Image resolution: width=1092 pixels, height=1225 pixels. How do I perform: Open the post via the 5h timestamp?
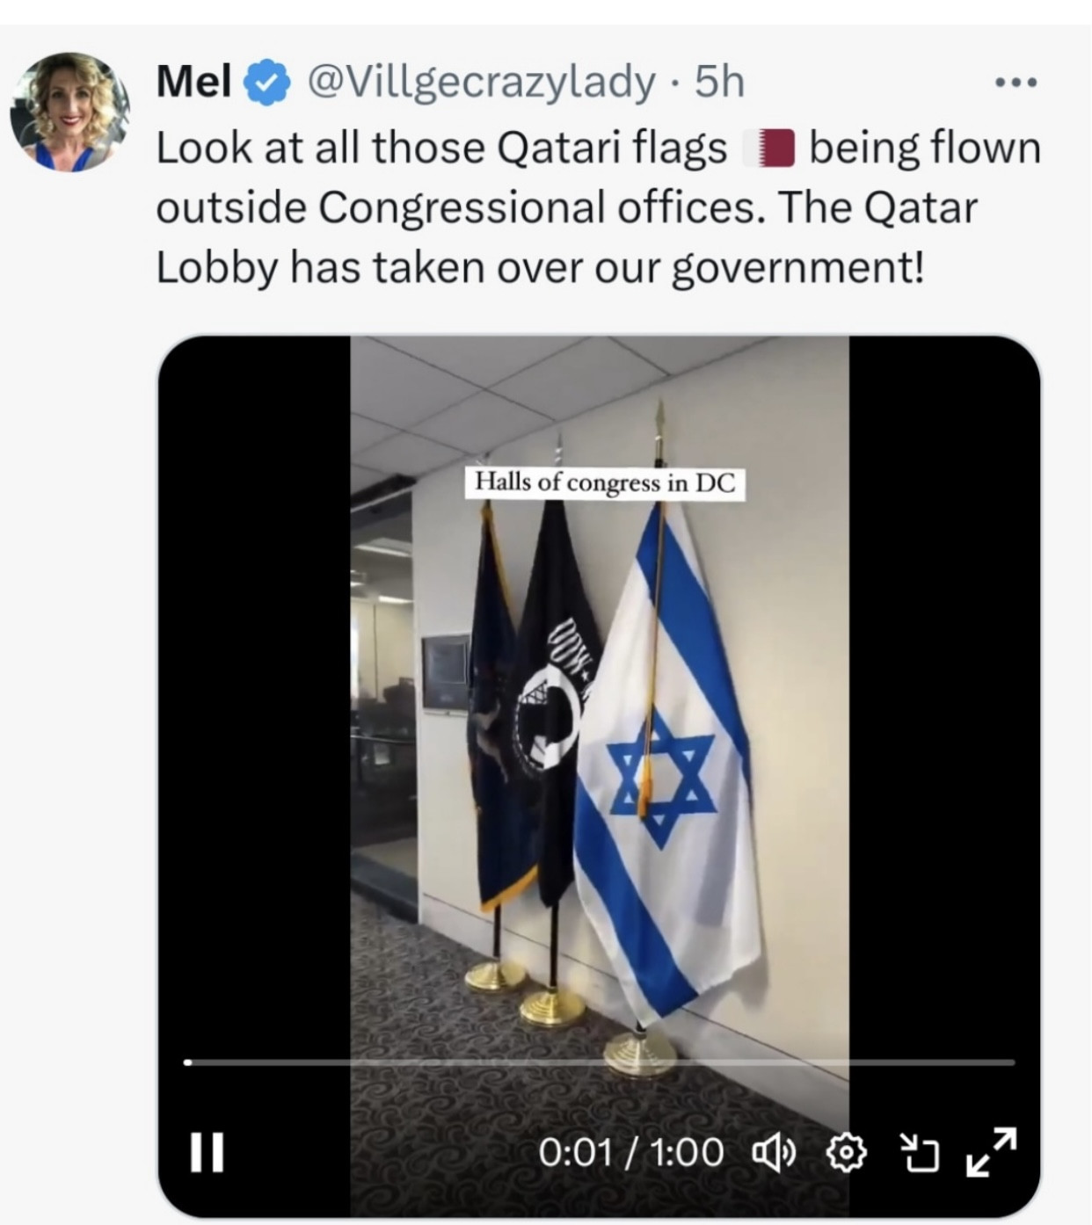coord(719,83)
